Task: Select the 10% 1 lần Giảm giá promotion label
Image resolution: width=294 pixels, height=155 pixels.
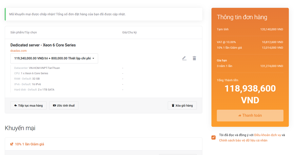Action: [x=29, y=144]
